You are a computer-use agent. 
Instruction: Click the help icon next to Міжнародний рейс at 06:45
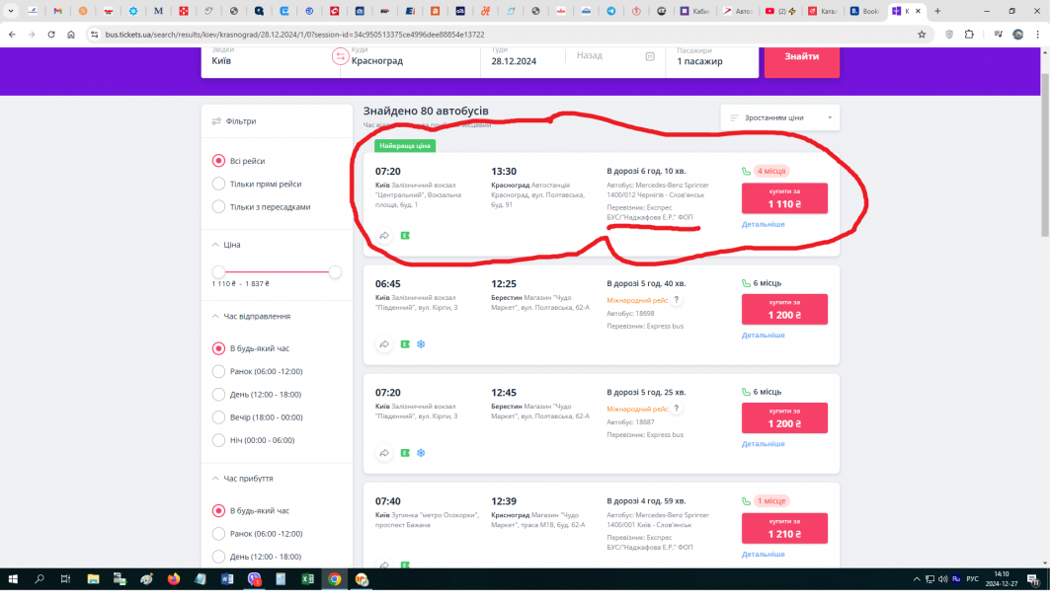677,300
